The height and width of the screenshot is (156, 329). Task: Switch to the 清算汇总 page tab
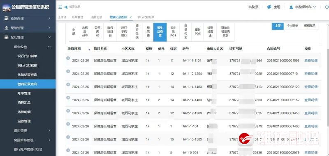click(x=96, y=17)
